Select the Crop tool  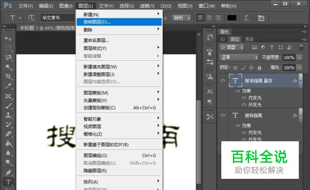(x=8, y=76)
